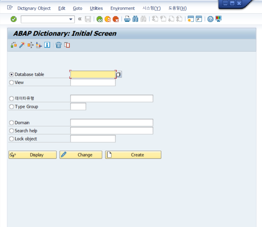This screenshot has width=262, height=227.
Task: Maximize the SAP window
Action: coord(232,3)
